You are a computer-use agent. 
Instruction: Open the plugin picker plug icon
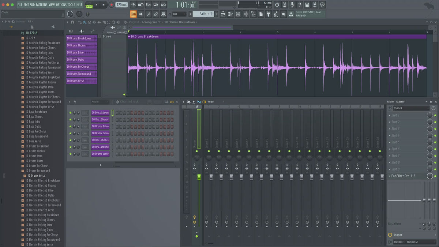268,14
